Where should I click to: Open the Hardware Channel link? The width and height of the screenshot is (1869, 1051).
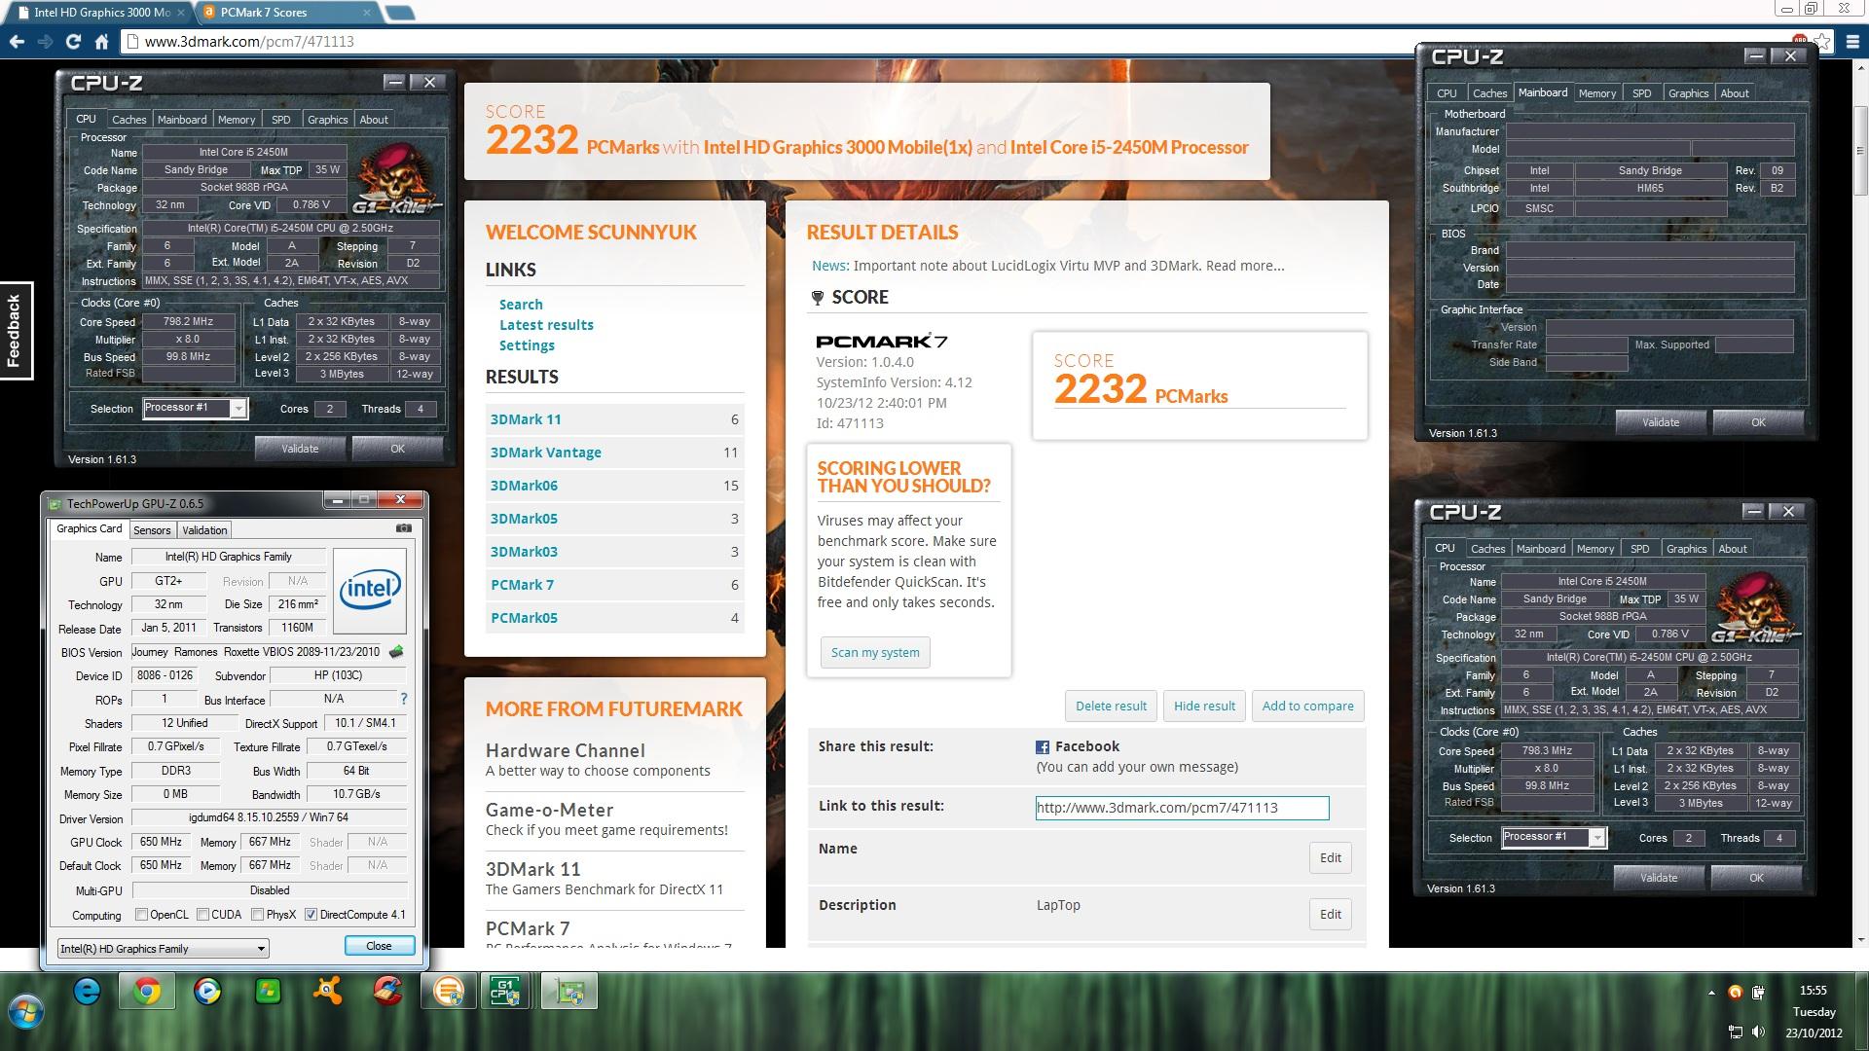point(566,750)
